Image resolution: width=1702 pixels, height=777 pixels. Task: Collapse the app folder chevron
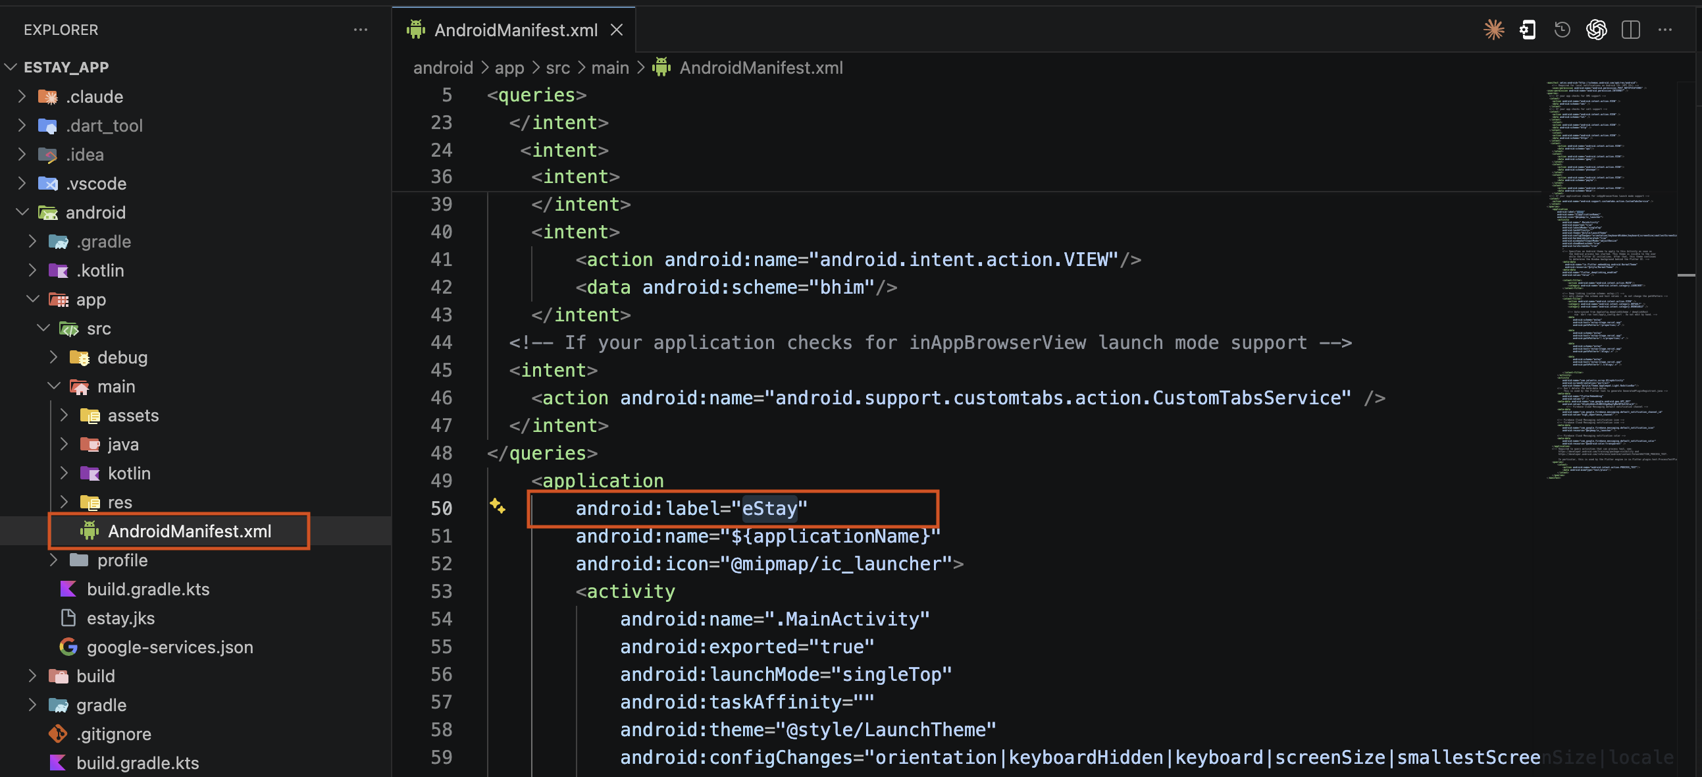[x=32, y=299]
